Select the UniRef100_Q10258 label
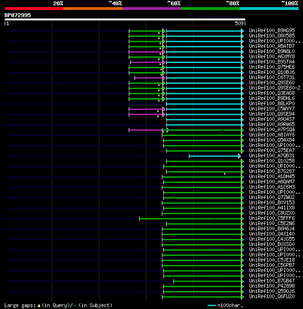303x309 pixels. tap(272, 161)
